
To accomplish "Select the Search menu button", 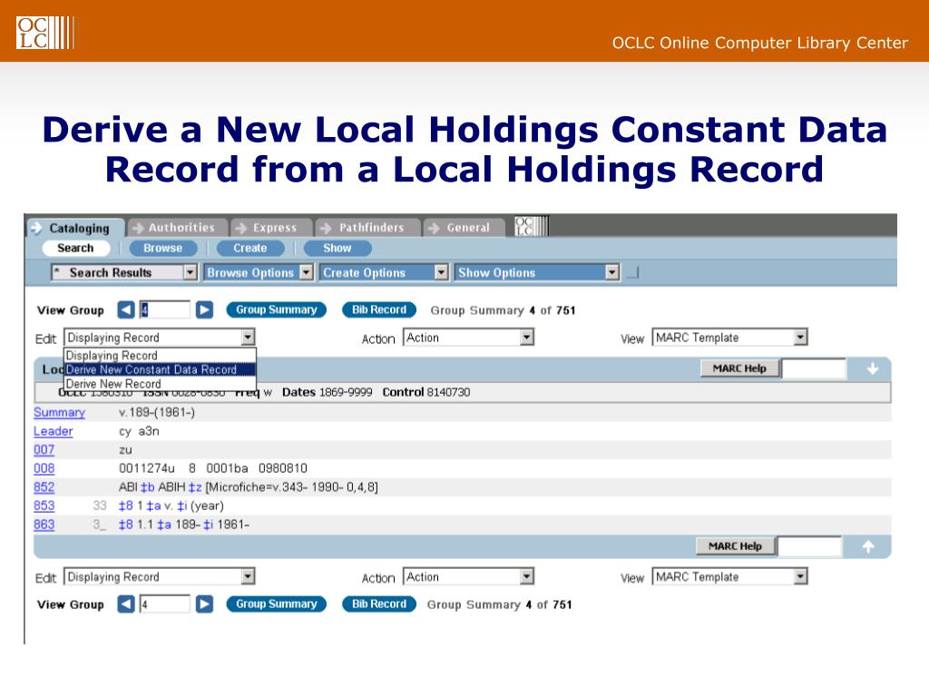I will (76, 249).
